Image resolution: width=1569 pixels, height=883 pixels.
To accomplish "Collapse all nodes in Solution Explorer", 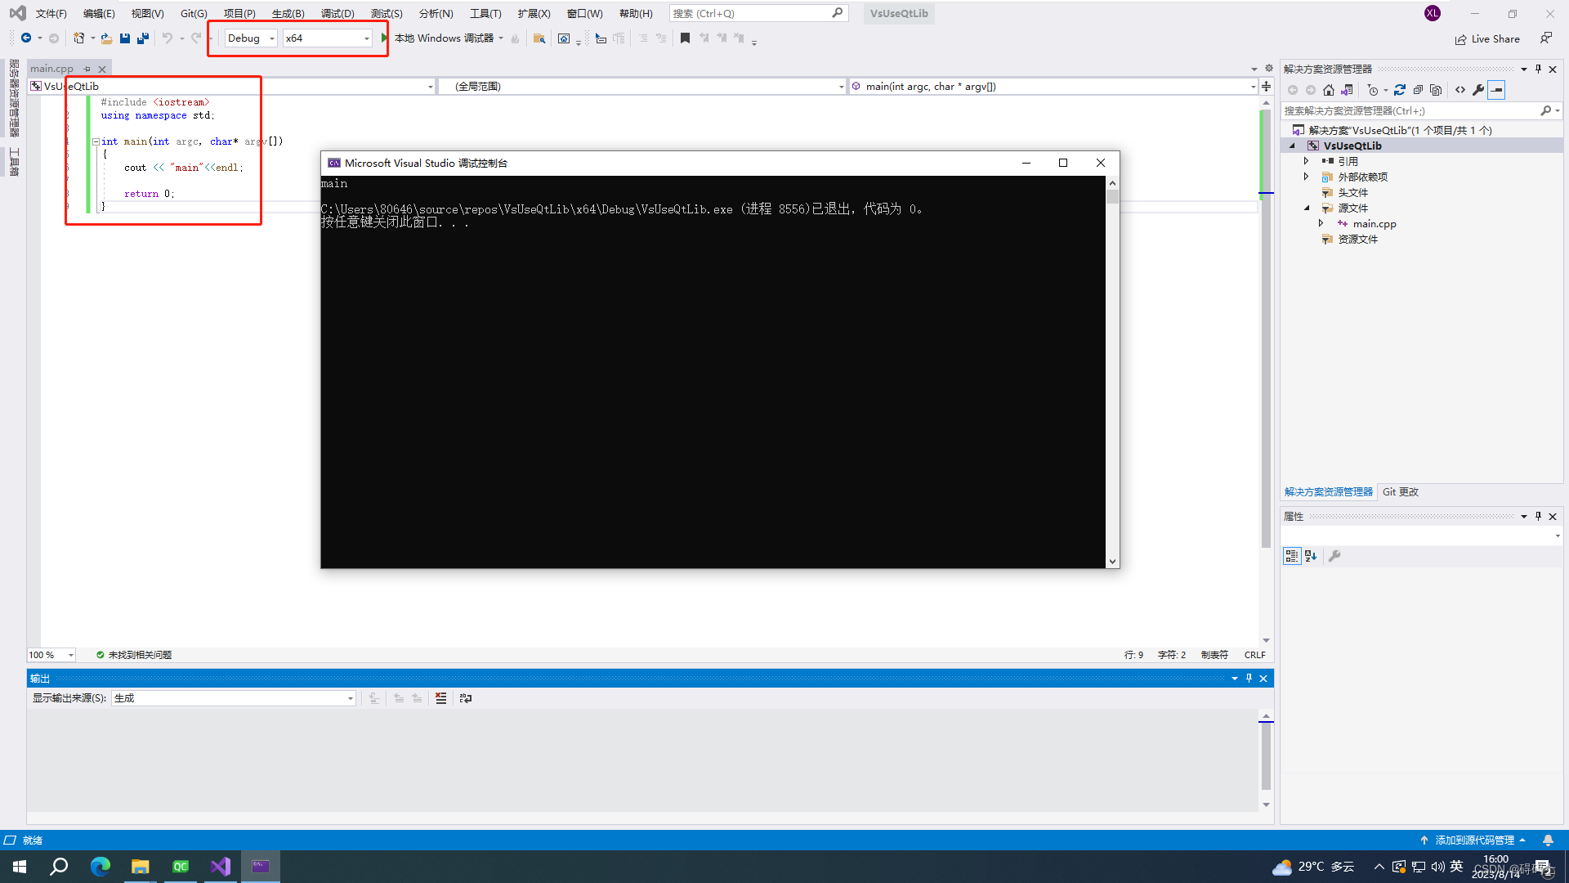I will click(1419, 90).
